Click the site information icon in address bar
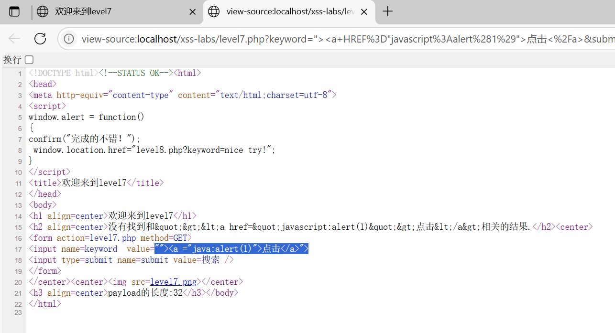Screen dimensions: 615x333 (x=69, y=39)
